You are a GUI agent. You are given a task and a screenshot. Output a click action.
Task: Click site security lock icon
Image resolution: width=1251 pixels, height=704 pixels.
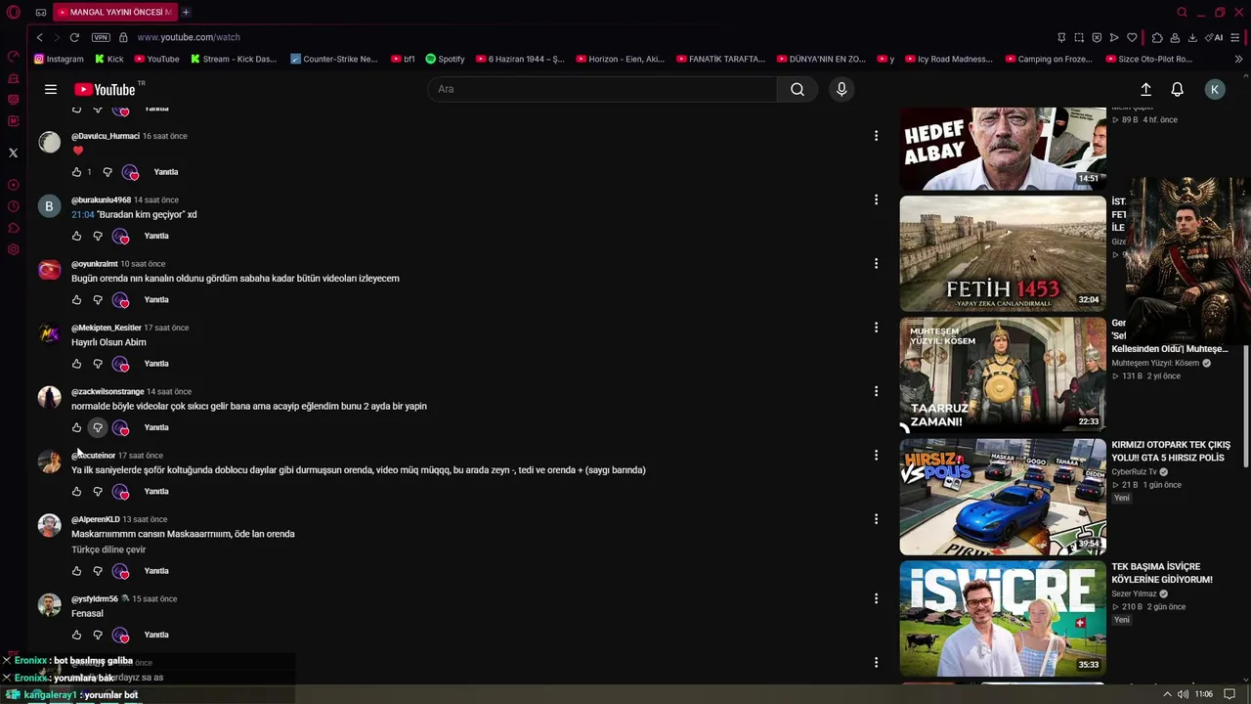pyautogui.click(x=123, y=37)
